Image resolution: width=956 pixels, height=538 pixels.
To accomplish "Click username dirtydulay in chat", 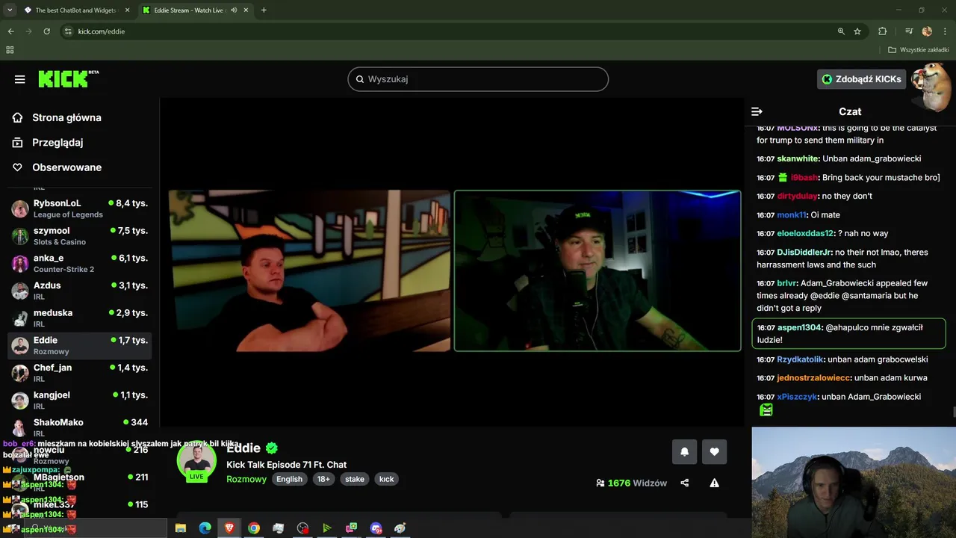I will [x=797, y=196].
